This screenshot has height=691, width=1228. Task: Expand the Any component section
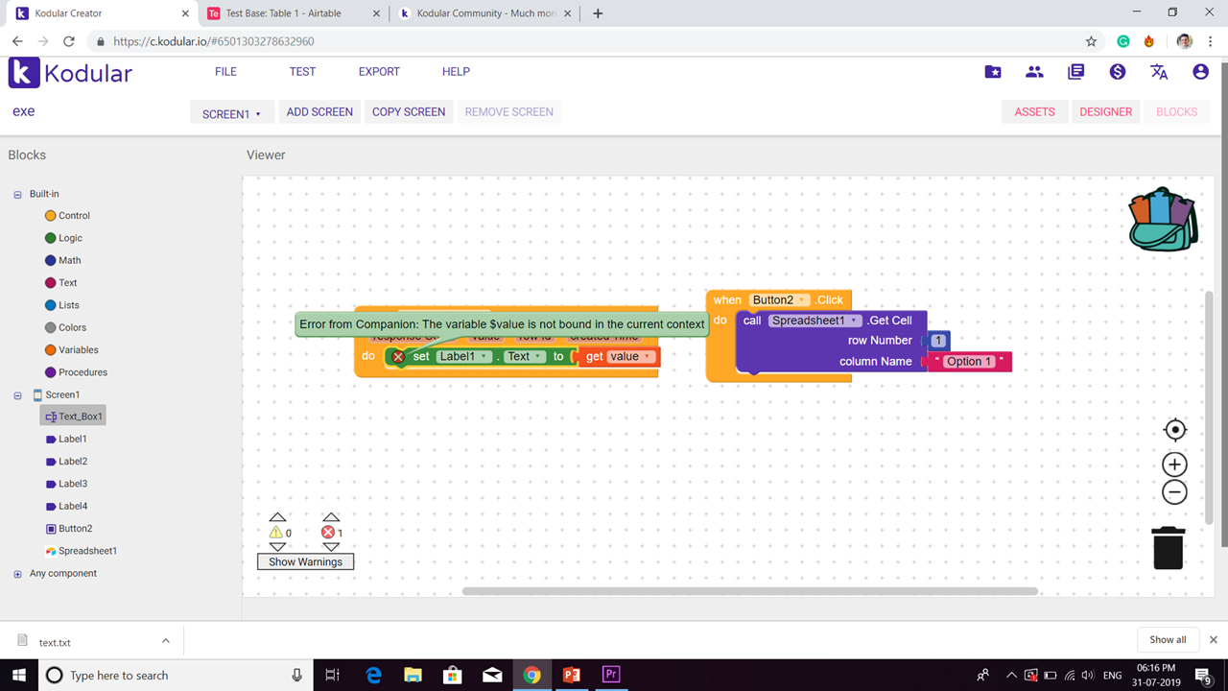pos(17,574)
